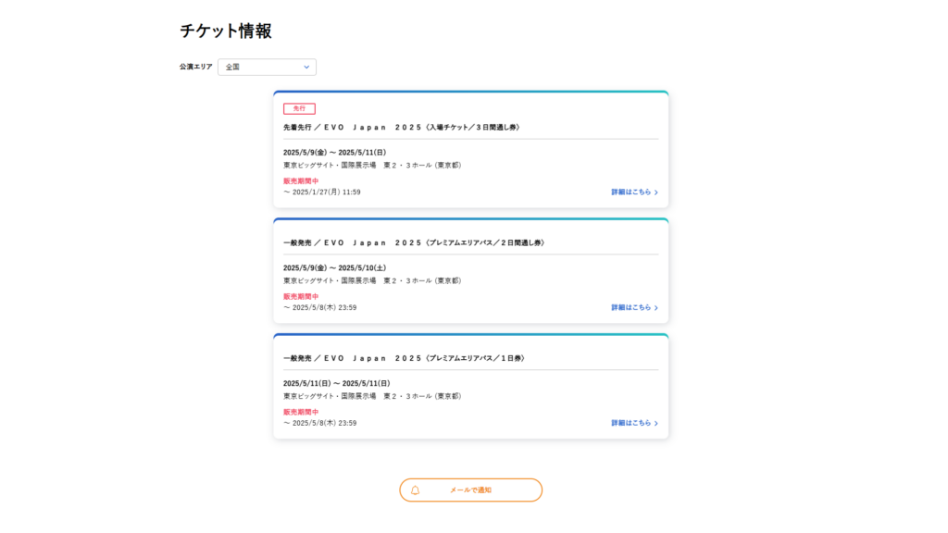Screen dimensions: 948x533
Task: Click the red 先行 badge on the first ticket
Action: point(298,107)
